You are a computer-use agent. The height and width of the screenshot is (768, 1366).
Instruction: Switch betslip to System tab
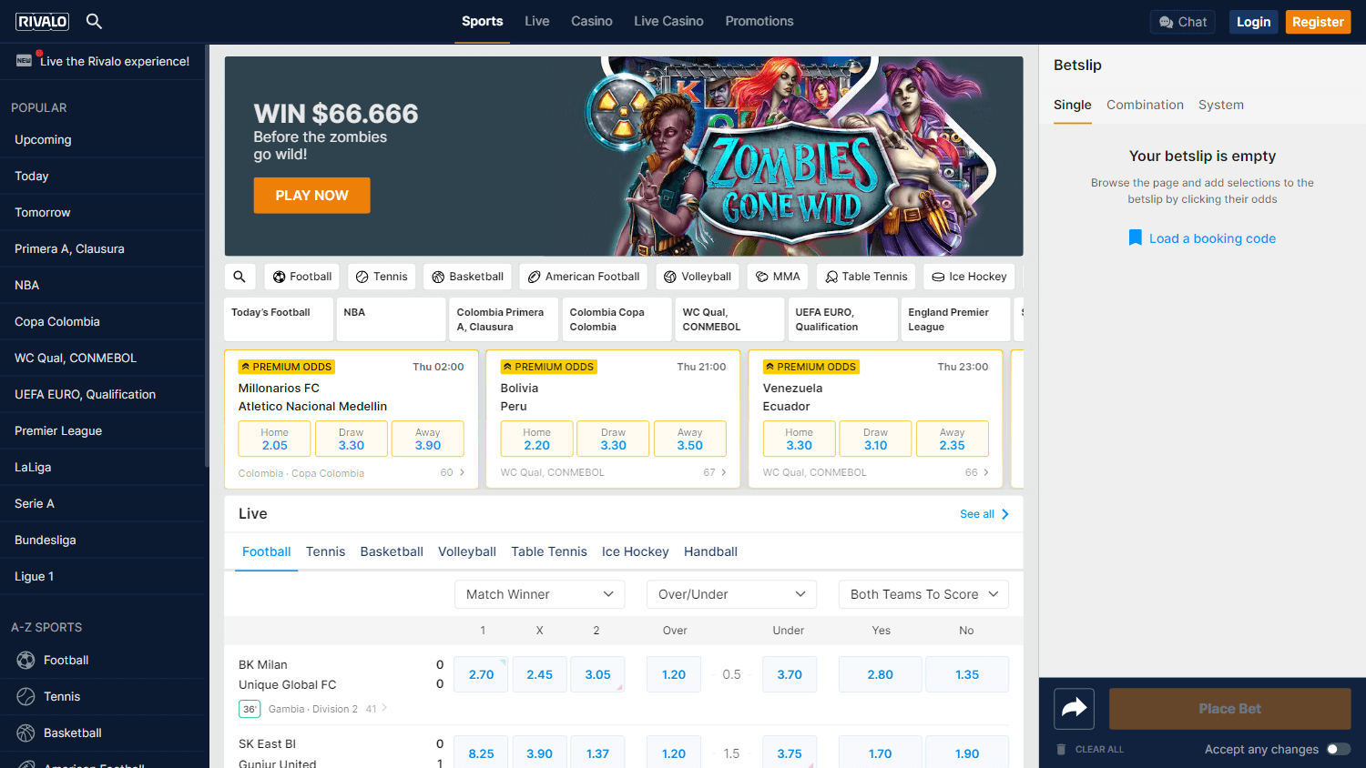[x=1221, y=105]
